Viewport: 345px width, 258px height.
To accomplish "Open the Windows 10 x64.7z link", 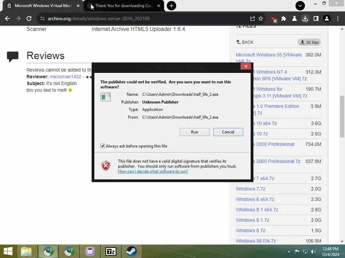I will point(265,123).
